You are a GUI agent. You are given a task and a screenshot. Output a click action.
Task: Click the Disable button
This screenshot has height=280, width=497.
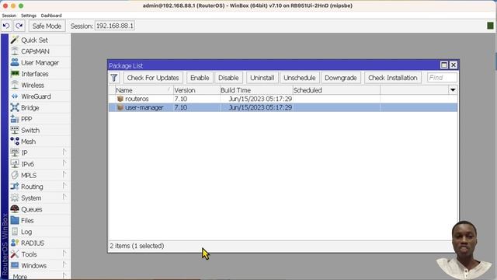228,78
